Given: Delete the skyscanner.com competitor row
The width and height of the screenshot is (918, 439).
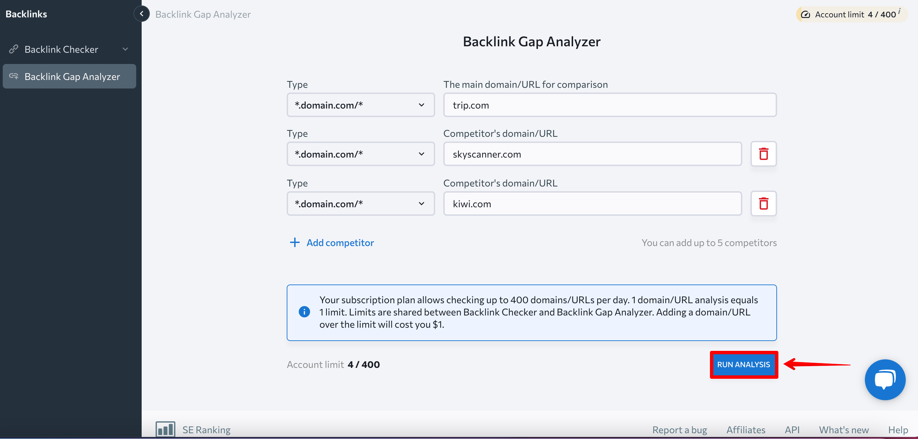Looking at the screenshot, I should [763, 154].
